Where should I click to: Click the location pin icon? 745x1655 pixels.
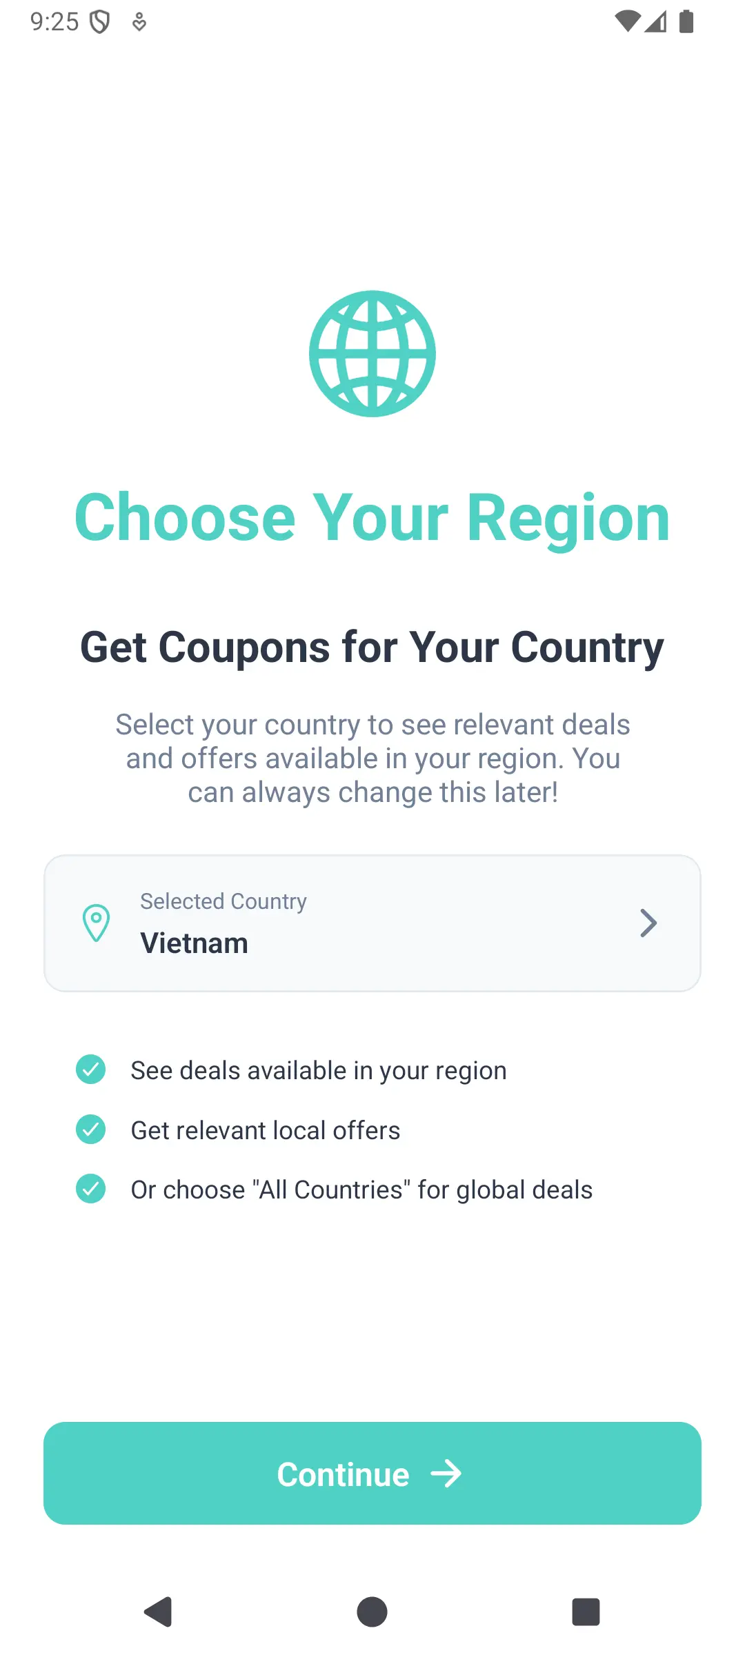click(96, 923)
